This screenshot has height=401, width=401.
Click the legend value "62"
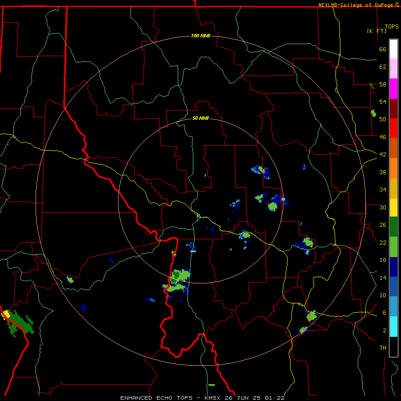pyautogui.click(x=383, y=67)
